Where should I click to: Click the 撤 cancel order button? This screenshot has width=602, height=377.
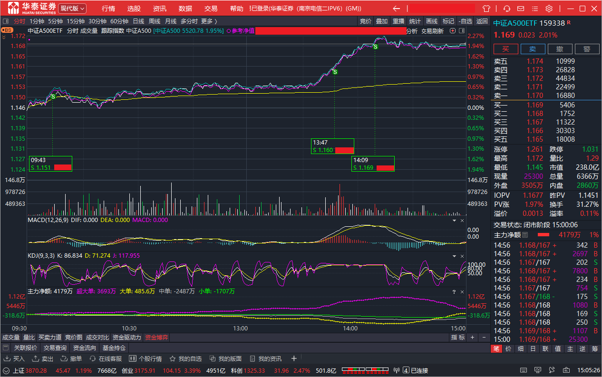click(x=560, y=49)
